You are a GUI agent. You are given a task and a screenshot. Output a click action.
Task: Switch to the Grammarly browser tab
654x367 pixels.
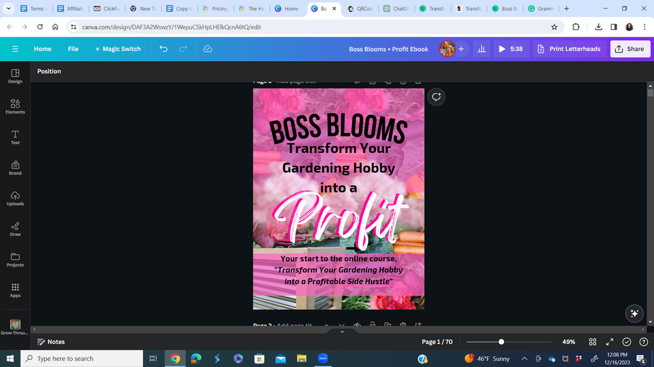pyautogui.click(x=541, y=8)
